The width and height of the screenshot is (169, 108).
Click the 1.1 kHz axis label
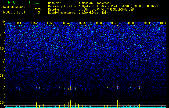(x=2, y=35)
